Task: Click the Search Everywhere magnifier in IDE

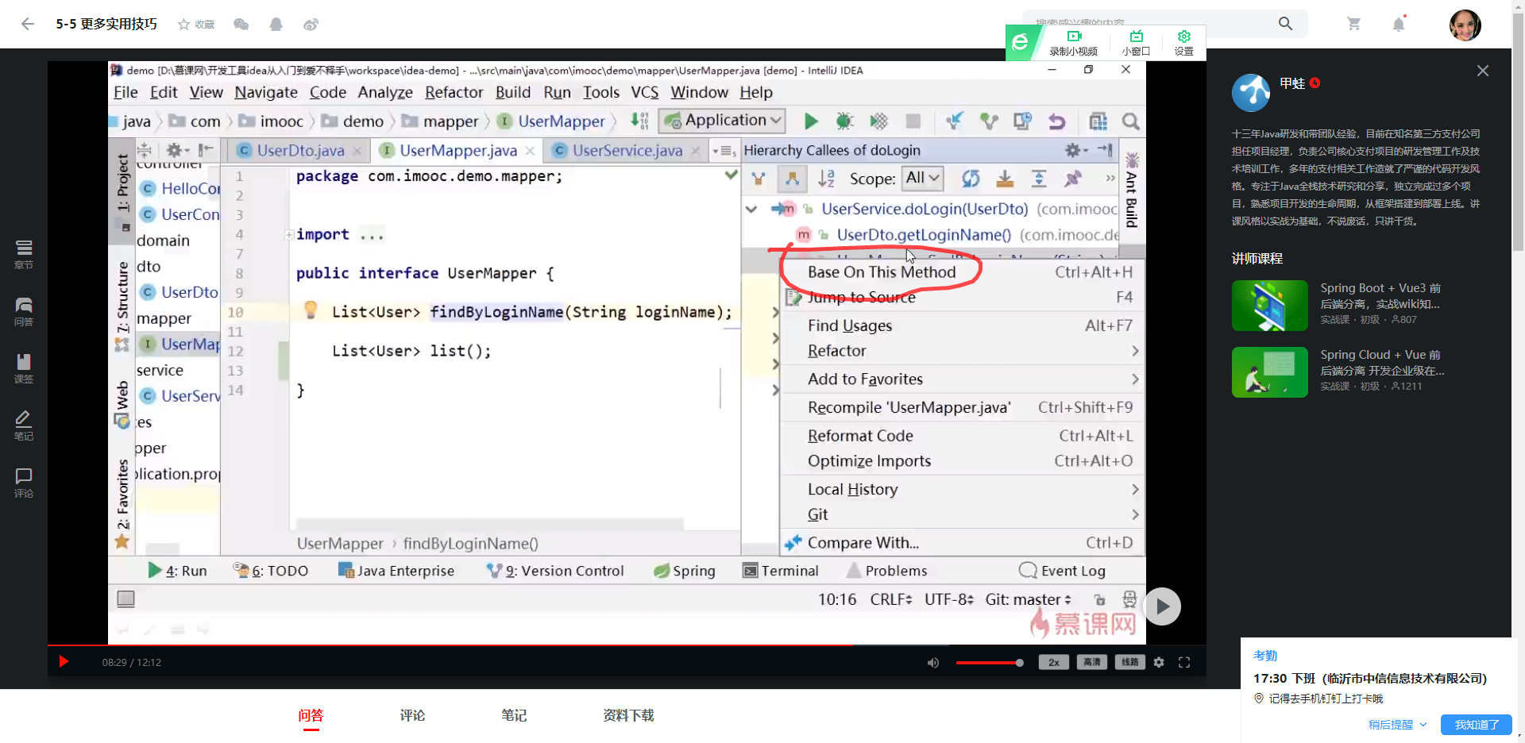Action: click(1131, 121)
